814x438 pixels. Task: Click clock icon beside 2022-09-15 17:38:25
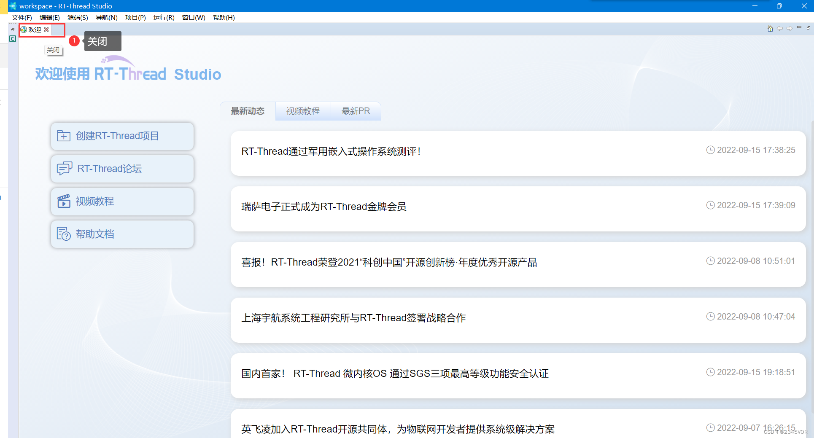[x=710, y=150]
